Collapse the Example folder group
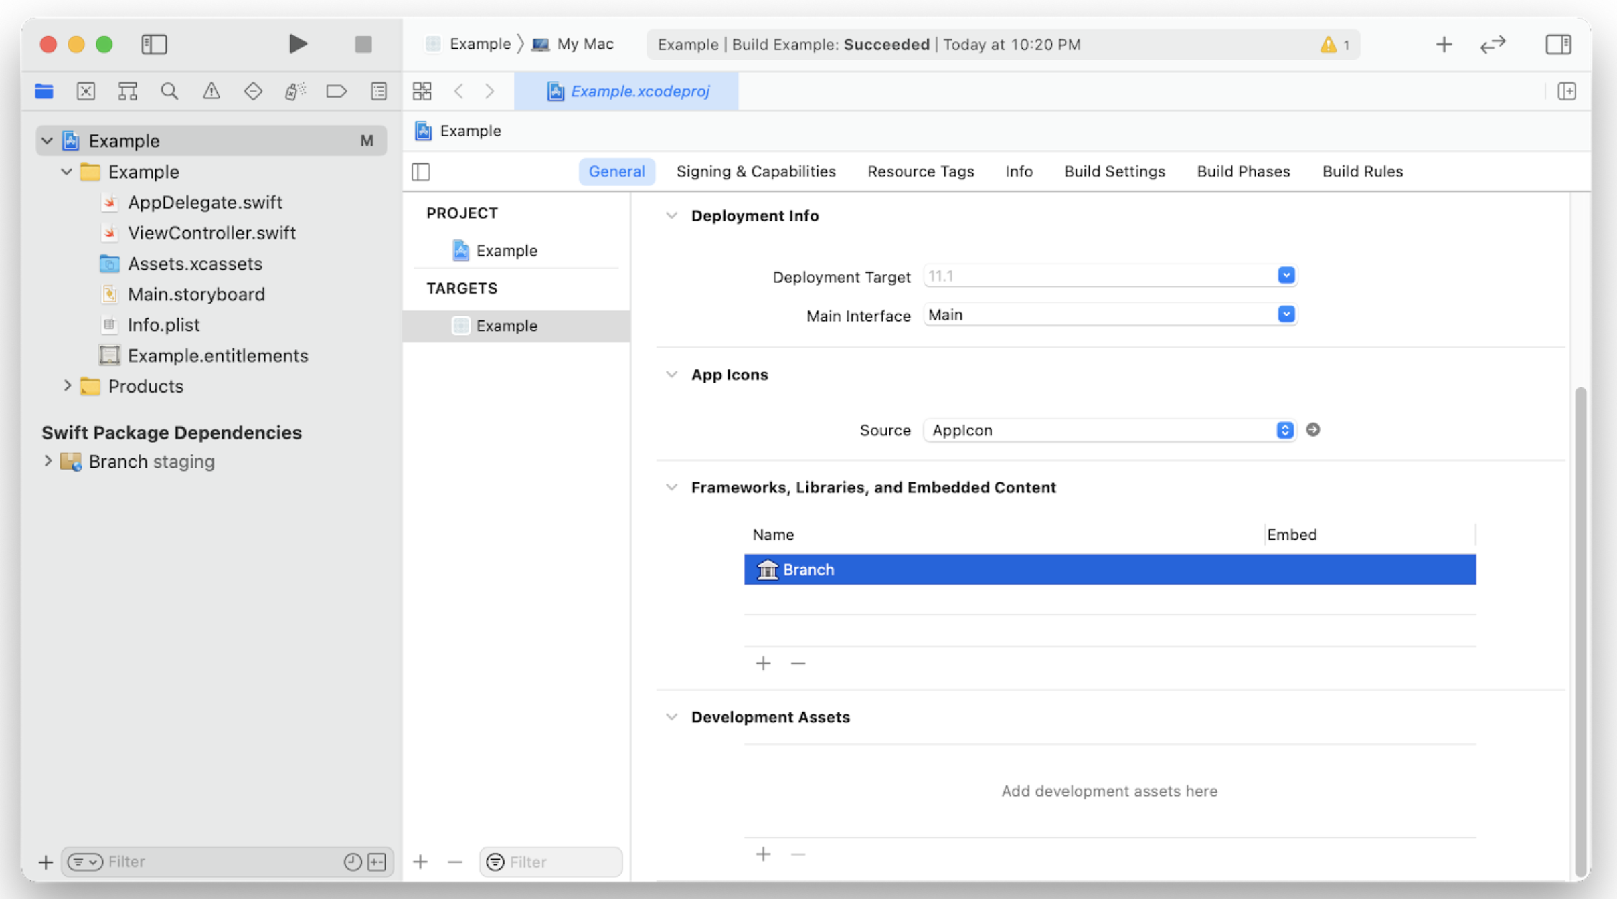Image resolution: width=1617 pixels, height=899 pixels. click(x=66, y=172)
